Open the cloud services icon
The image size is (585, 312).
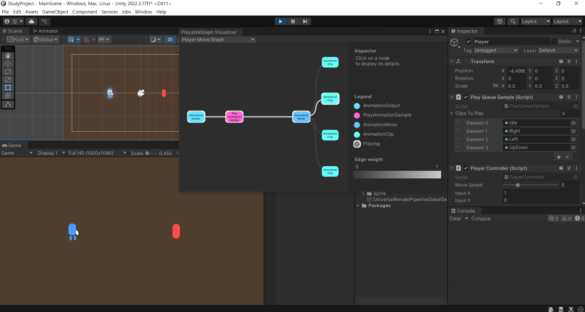coord(31,21)
